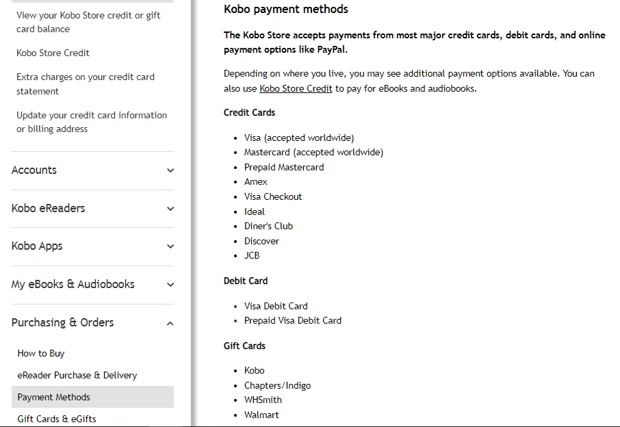Open Gift Cards & eGifts page

tap(57, 419)
